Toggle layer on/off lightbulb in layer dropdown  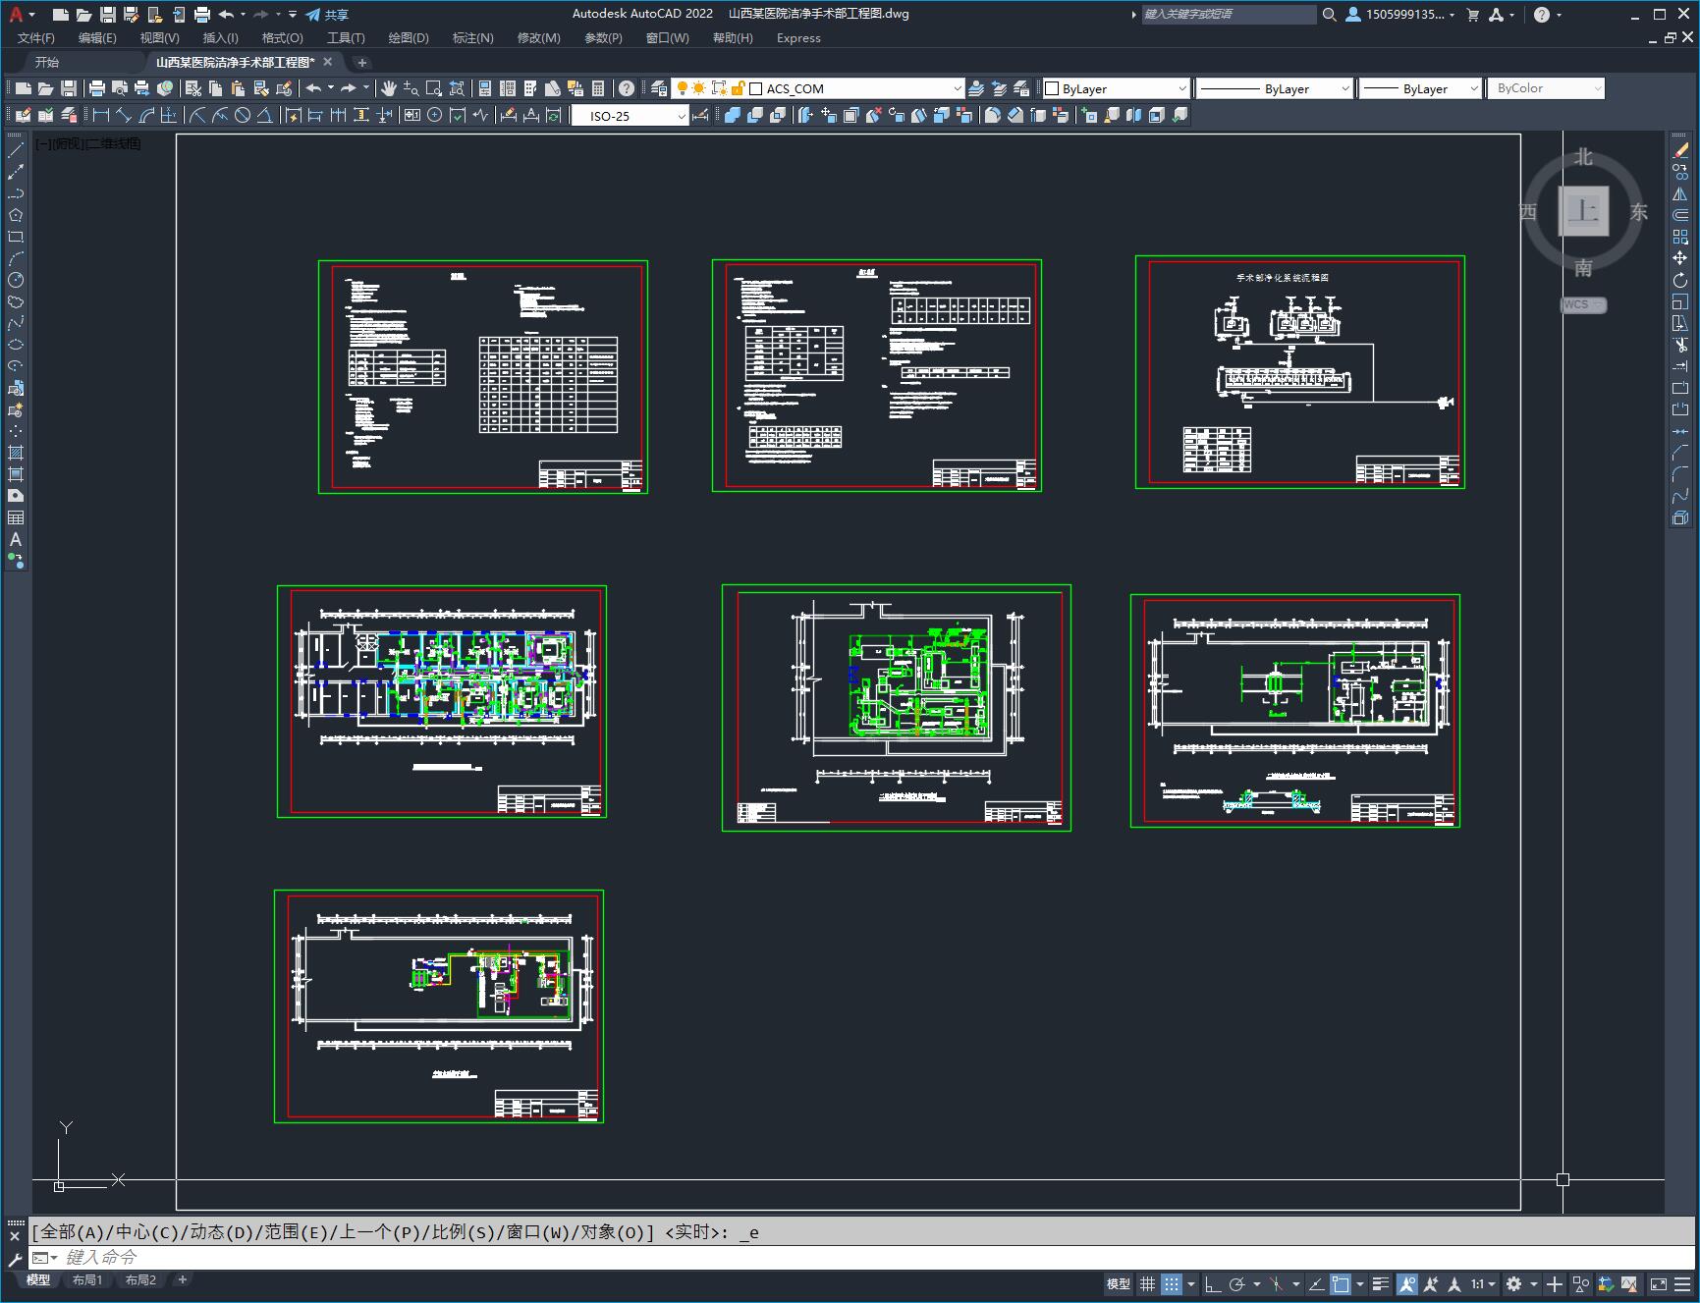tap(683, 88)
